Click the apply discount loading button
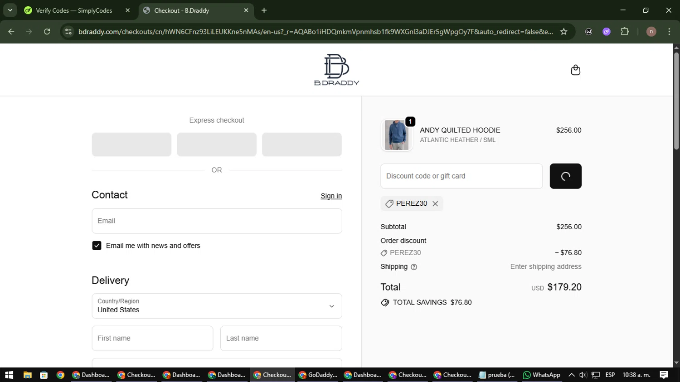This screenshot has height=382, width=680. (x=565, y=176)
